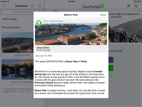Tap the 4:46 PM clock in status bar

(x=71, y=1)
